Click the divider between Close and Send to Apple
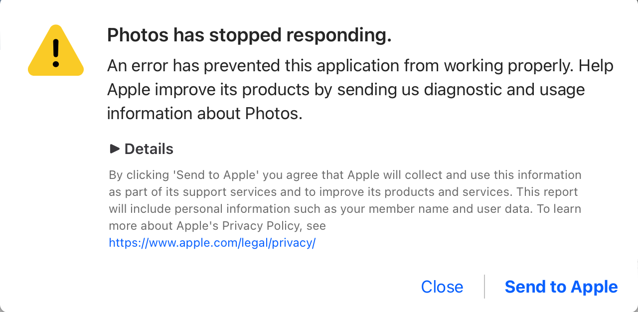The image size is (638, 312). coord(484,287)
